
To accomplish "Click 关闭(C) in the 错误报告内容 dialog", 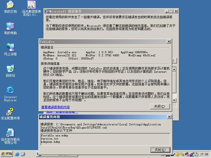I will tap(160, 150).
